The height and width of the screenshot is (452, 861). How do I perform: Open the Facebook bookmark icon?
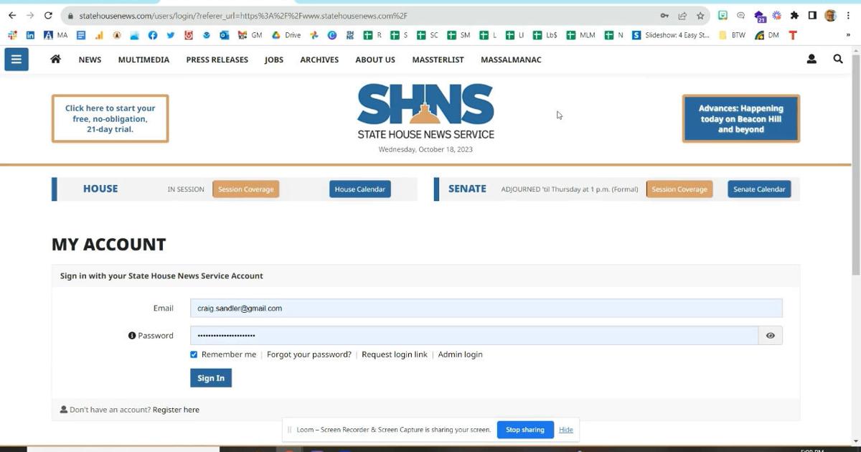[x=153, y=35]
